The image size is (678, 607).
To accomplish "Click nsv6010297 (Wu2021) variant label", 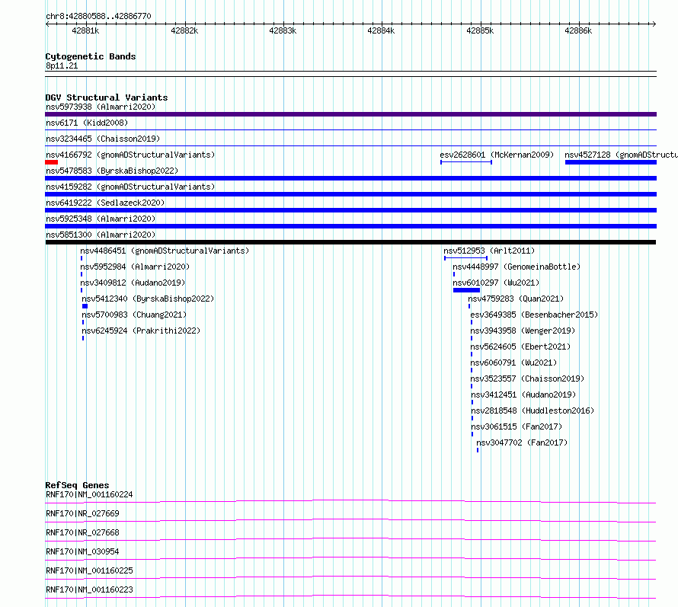I will (x=496, y=283).
